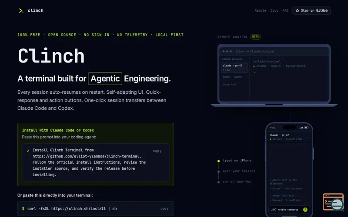
Task: Click the dollar sign before curl command
Action: pyautogui.click(x=23, y=208)
